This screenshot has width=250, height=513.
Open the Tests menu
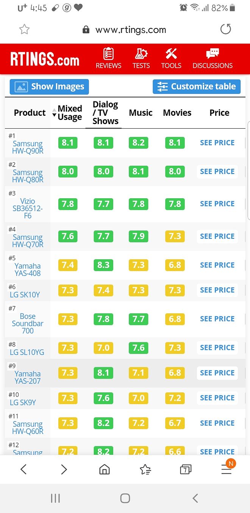[141, 59]
